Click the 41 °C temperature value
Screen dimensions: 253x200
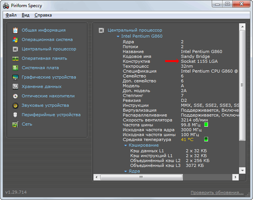click(187, 139)
